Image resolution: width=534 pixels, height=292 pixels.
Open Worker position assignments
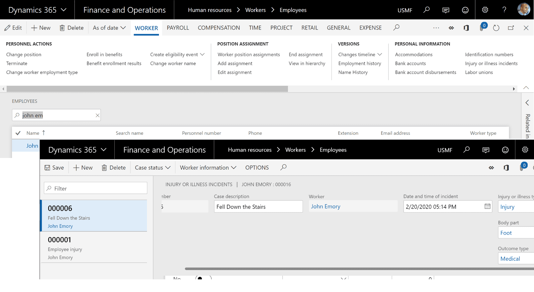click(249, 55)
